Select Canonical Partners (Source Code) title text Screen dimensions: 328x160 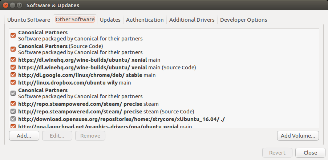pyautogui.click(x=60, y=46)
